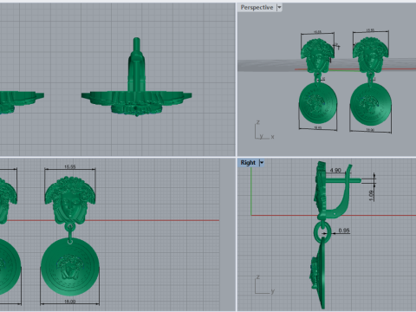Click the Right viewport title label
The width and height of the screenshot is (416, 312).
(x=248, y=163)
